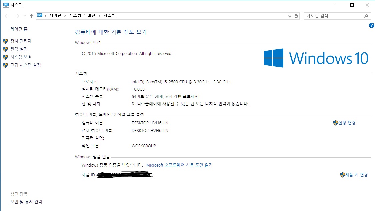
Task: Expand chevron after computer icon in address bar
Action: point(45,16)
